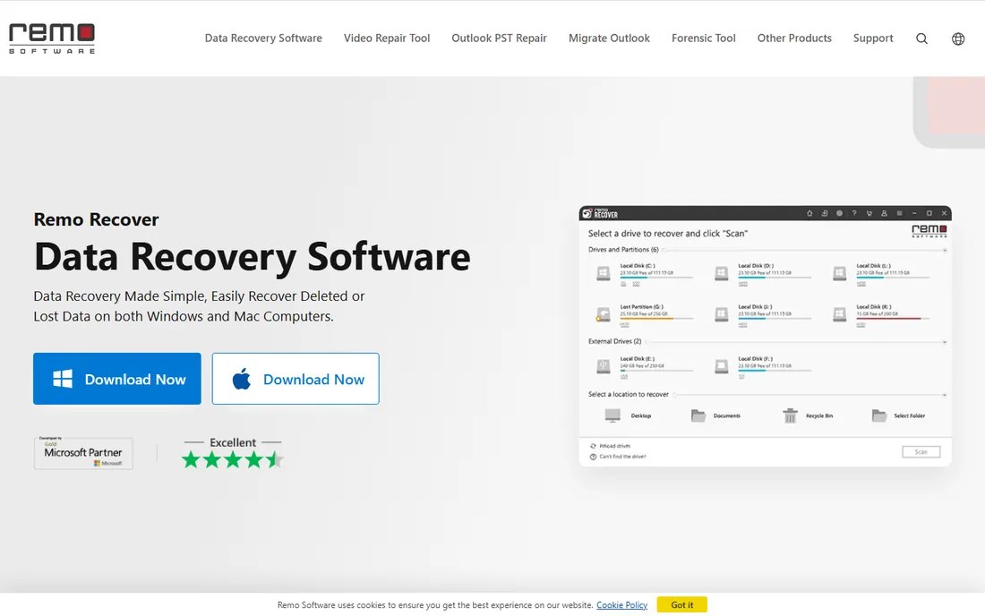Click the Local Disk (K:) red usage bar
The image size is (985, 616).
pos(893,319)
